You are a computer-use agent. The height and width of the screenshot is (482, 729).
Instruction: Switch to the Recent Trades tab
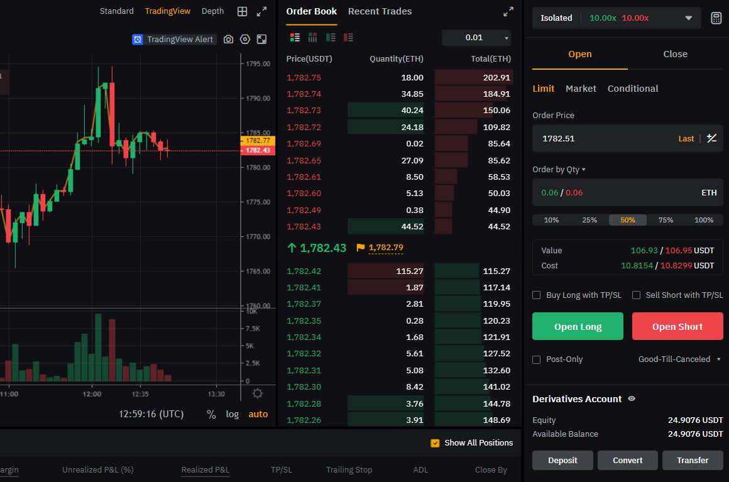(x=380, y=11)
